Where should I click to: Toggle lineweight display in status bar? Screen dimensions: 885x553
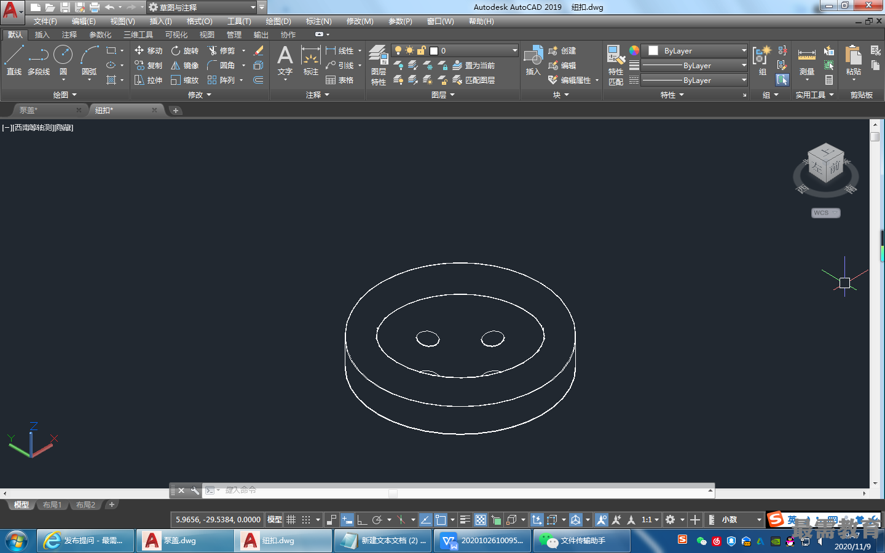point(465,520)
